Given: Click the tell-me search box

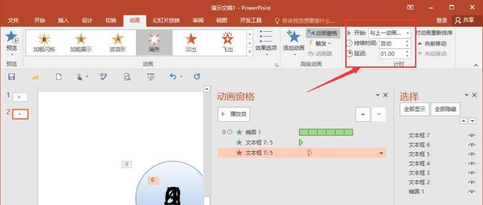Looking at the screenshot, I should point(305,20).
